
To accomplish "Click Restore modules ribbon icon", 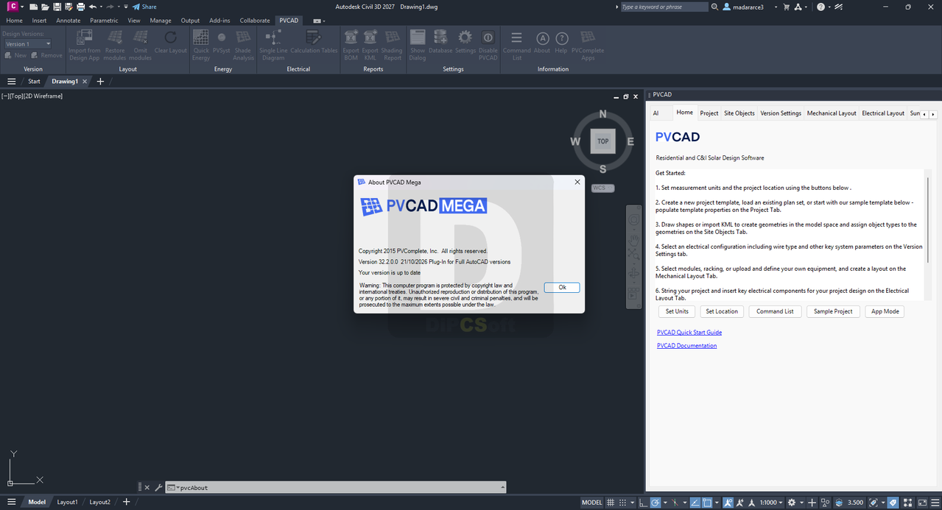I will (x=115, y=45).
